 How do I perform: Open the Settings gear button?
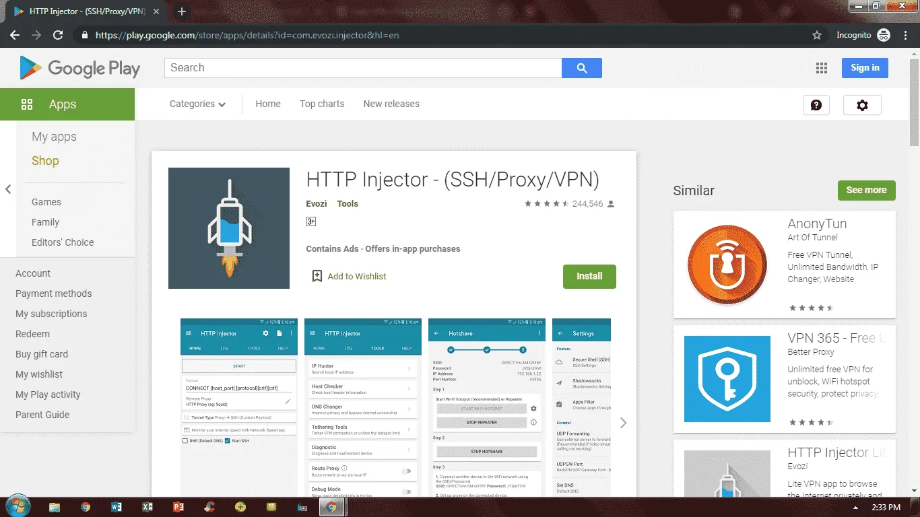point(862,105)
